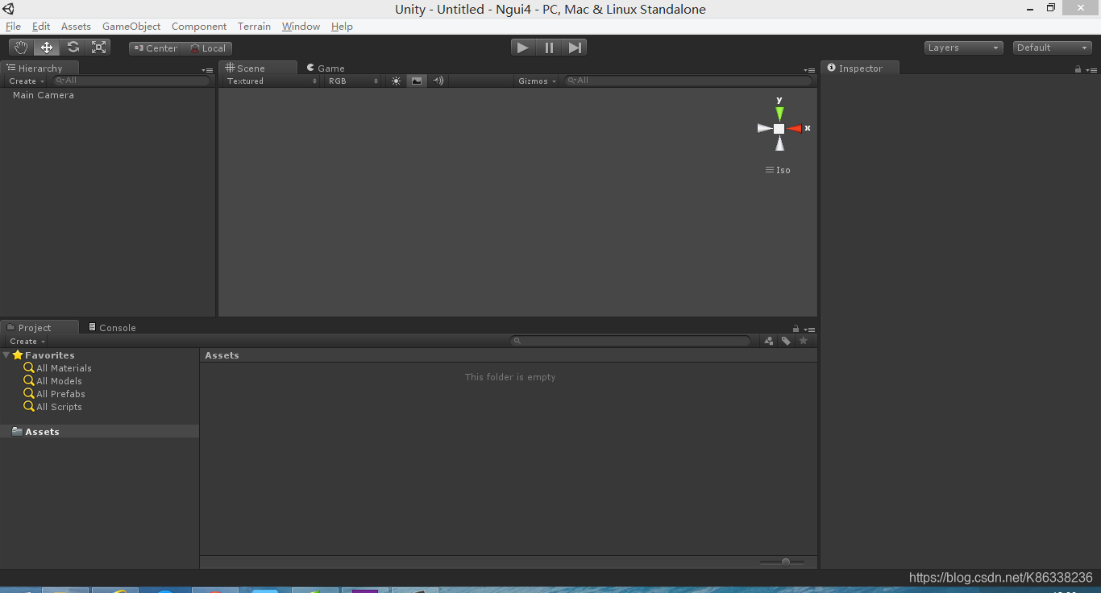Toggle scene audio speaker button

click(437, 81)
